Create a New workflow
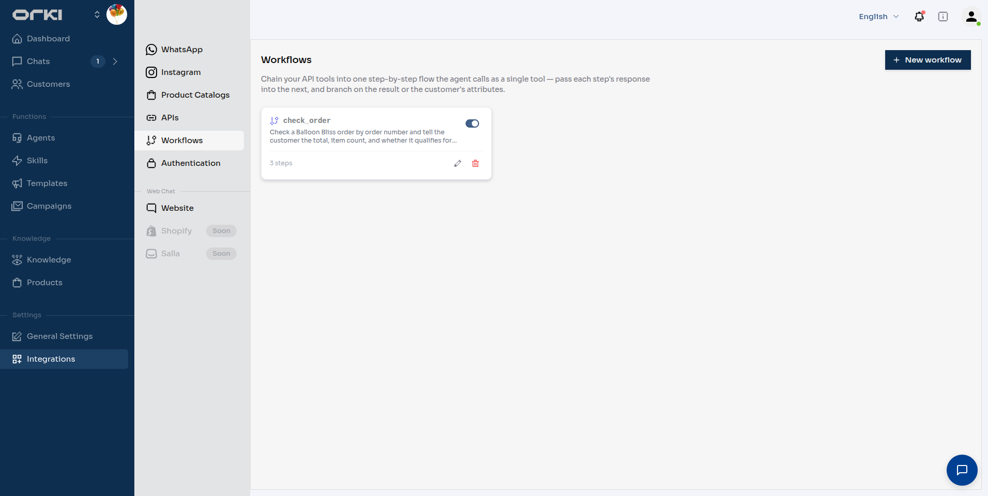Screen dimensions: 988x496 click(x=928, y=60)
